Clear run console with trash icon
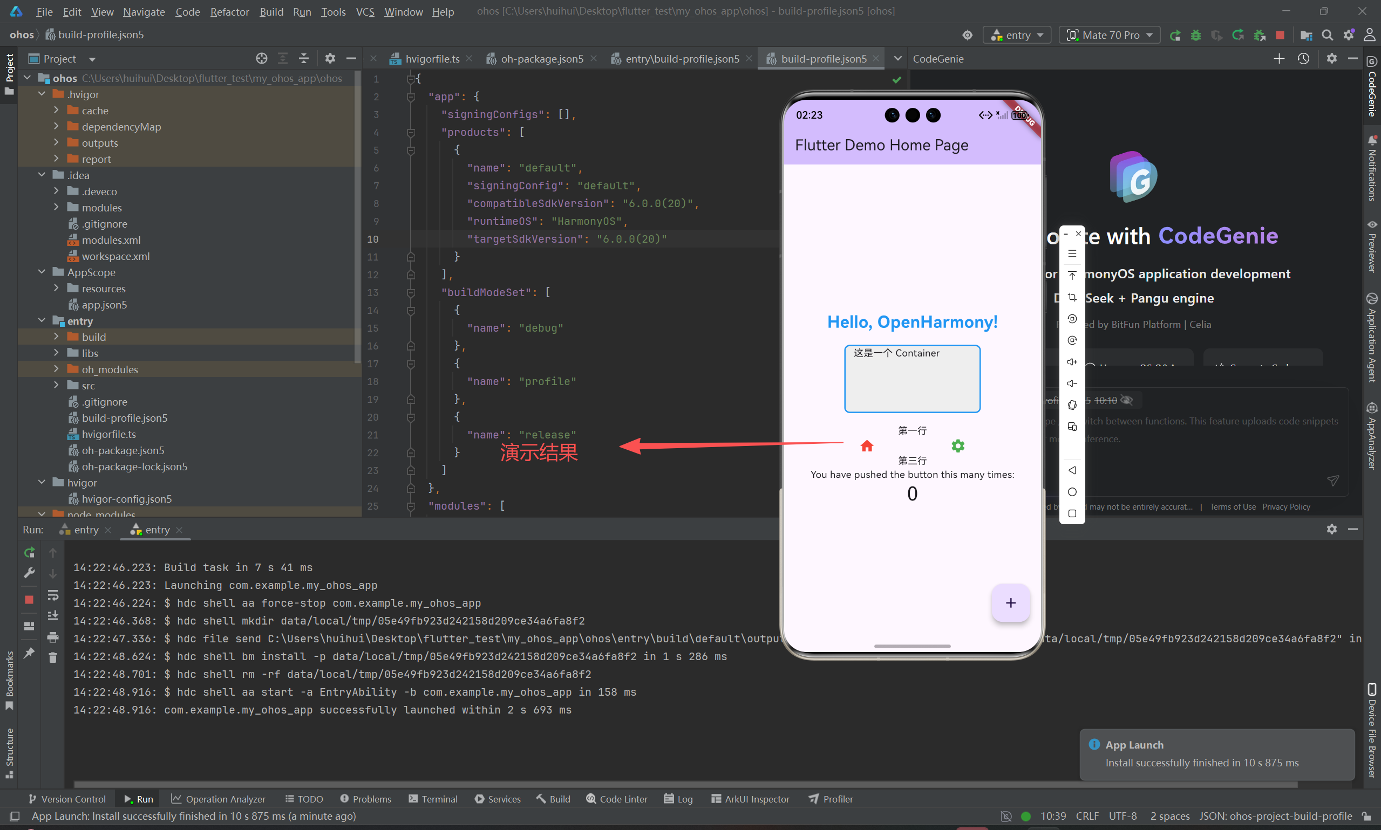The width and height of the screenshot is (1381, 830). (x=52, y=658)
